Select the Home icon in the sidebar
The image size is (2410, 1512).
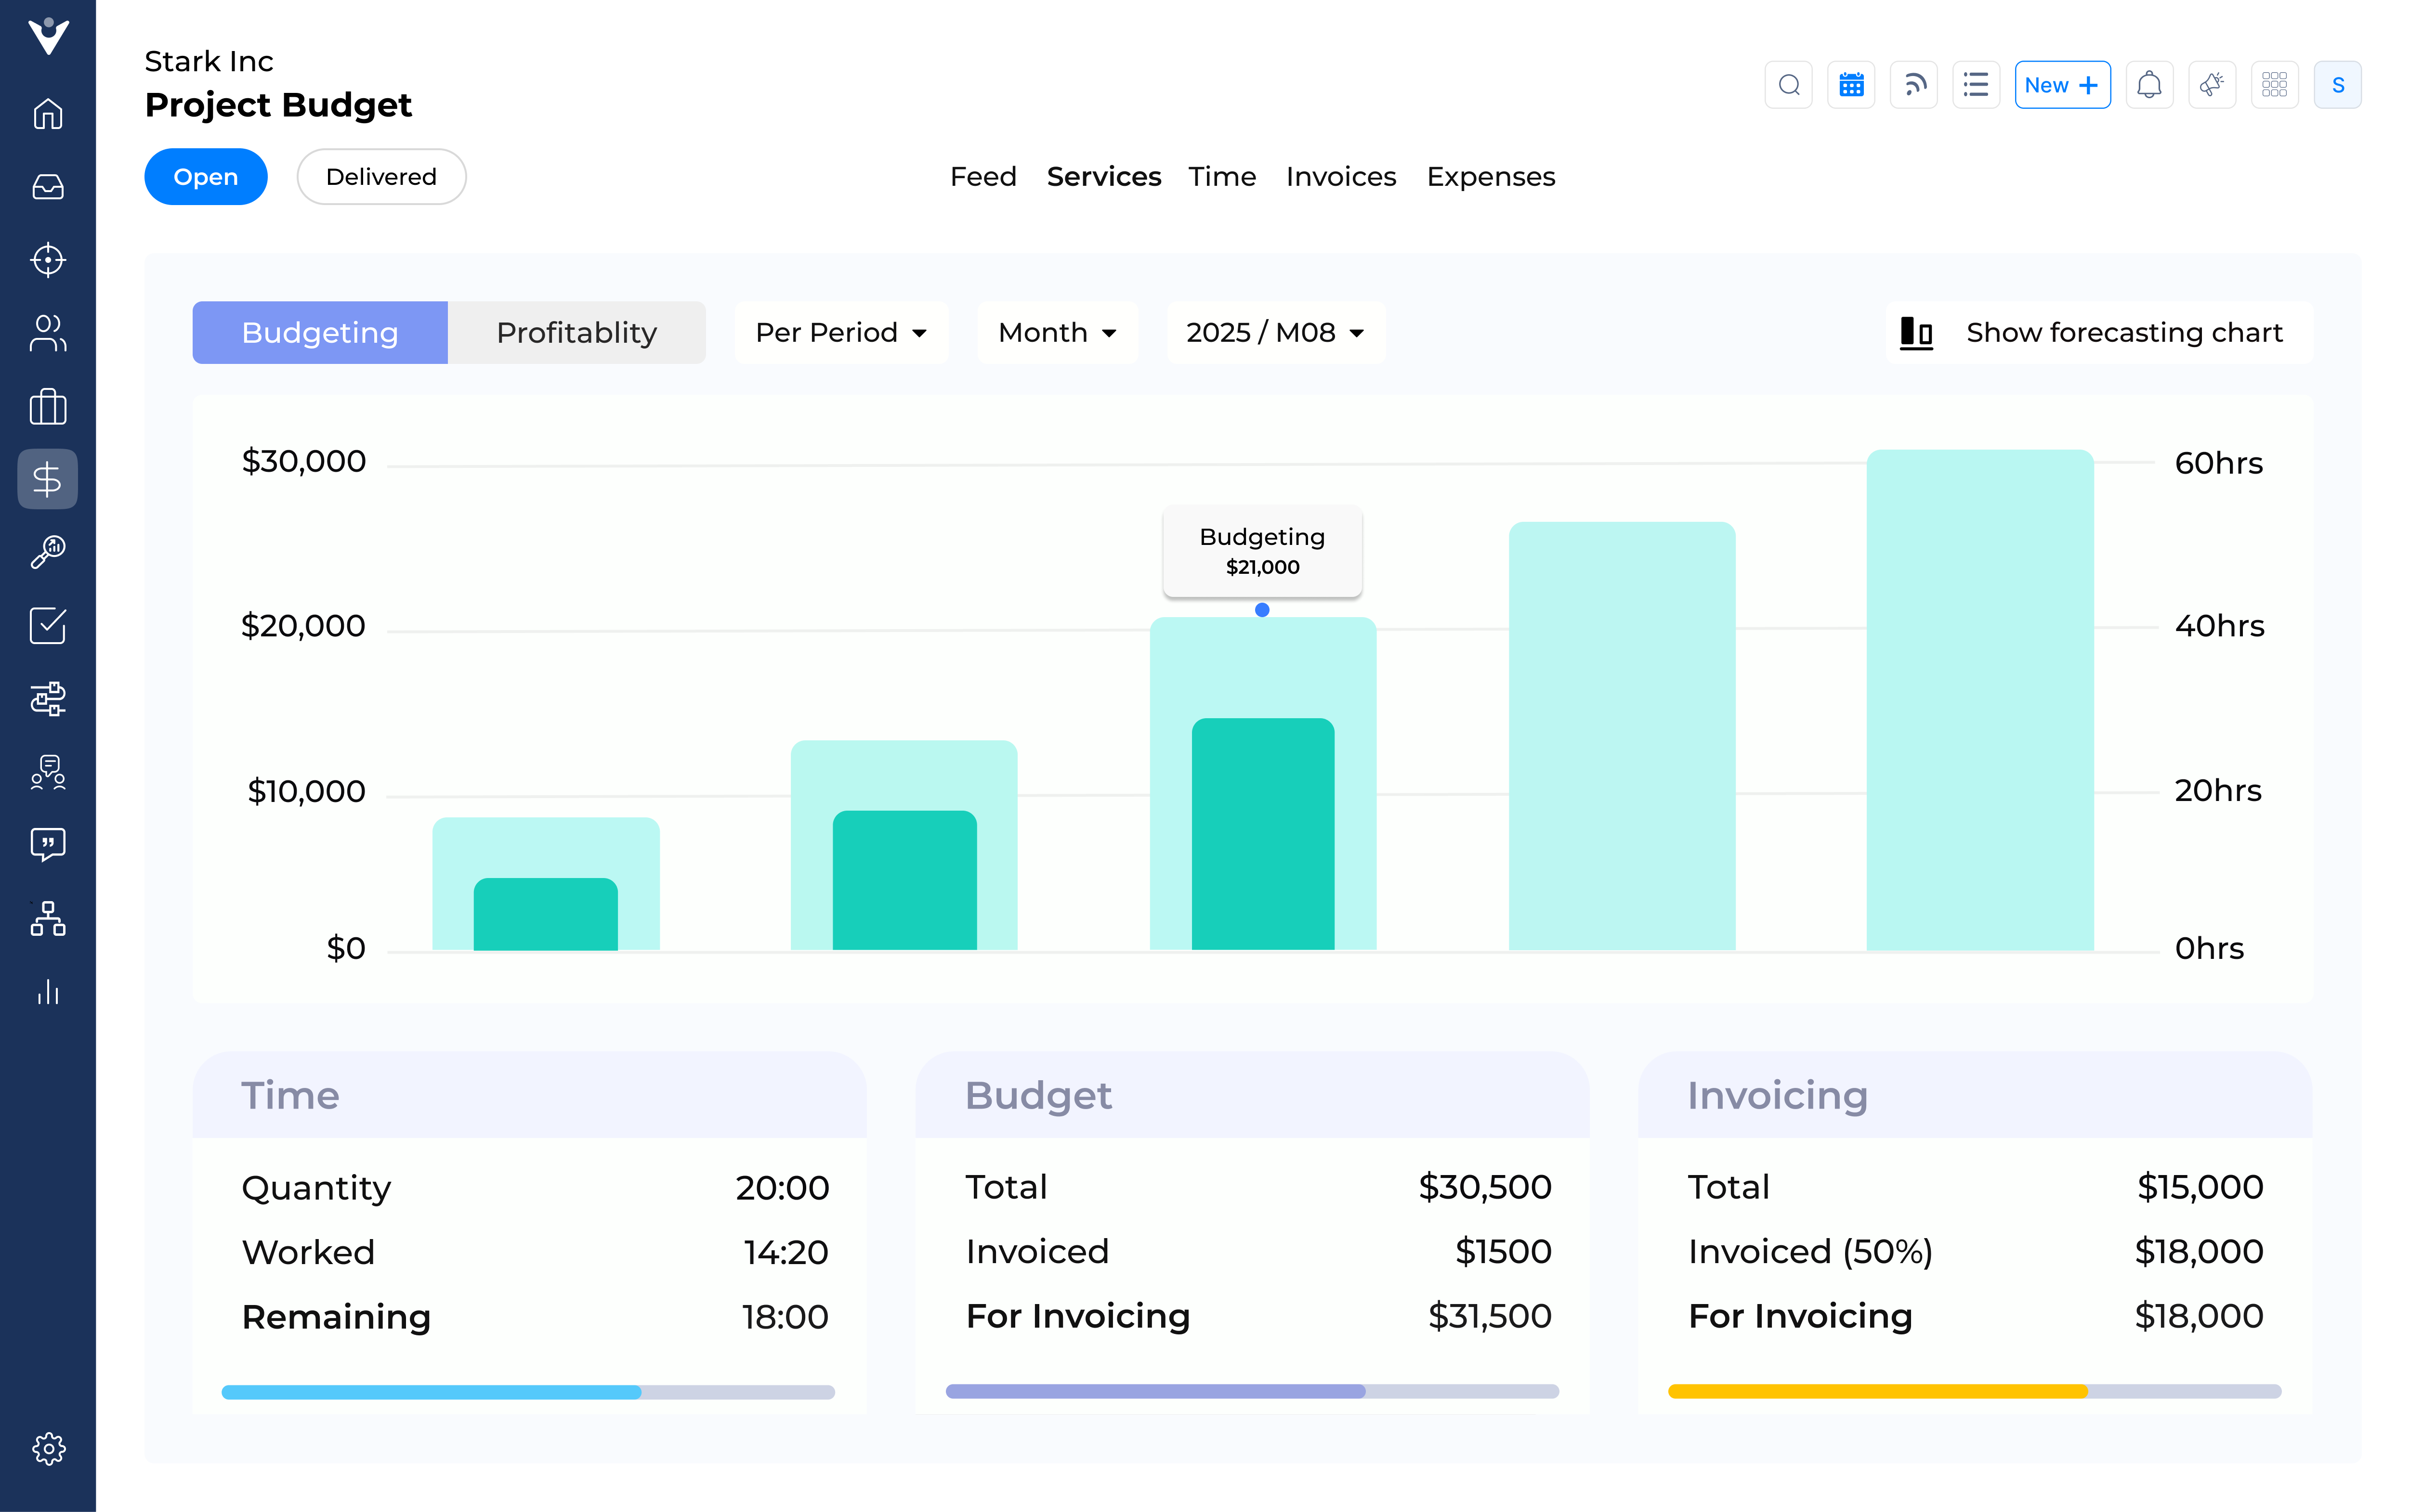(47, 114)
